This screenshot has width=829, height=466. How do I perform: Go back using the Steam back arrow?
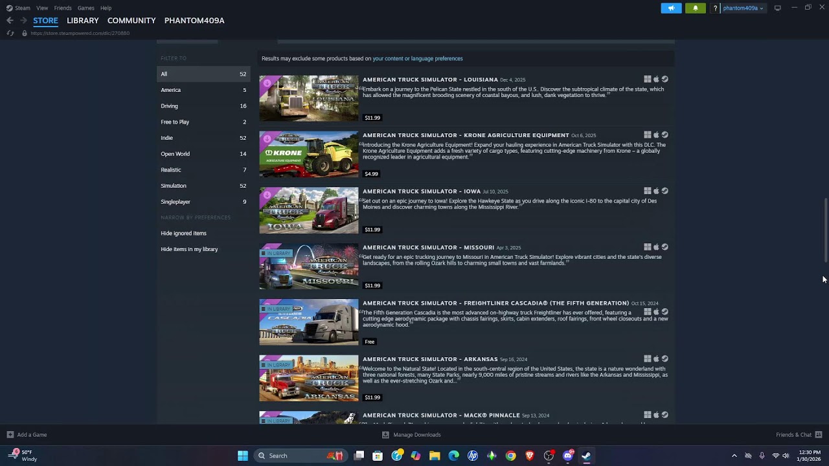click(x=10, y=21)
